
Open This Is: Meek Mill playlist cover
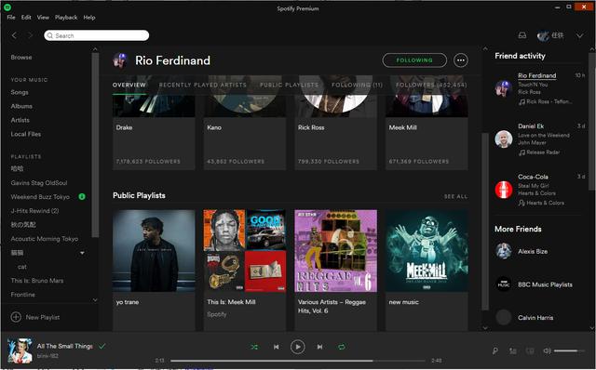(x=245, y=251)
